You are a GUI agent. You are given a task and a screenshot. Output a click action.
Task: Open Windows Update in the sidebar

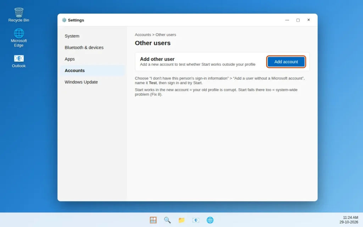pyautogui.click(x=93, y=82)
